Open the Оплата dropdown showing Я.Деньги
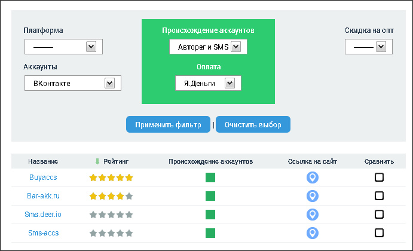Screen dimensions: 413x251 [208, 83]
